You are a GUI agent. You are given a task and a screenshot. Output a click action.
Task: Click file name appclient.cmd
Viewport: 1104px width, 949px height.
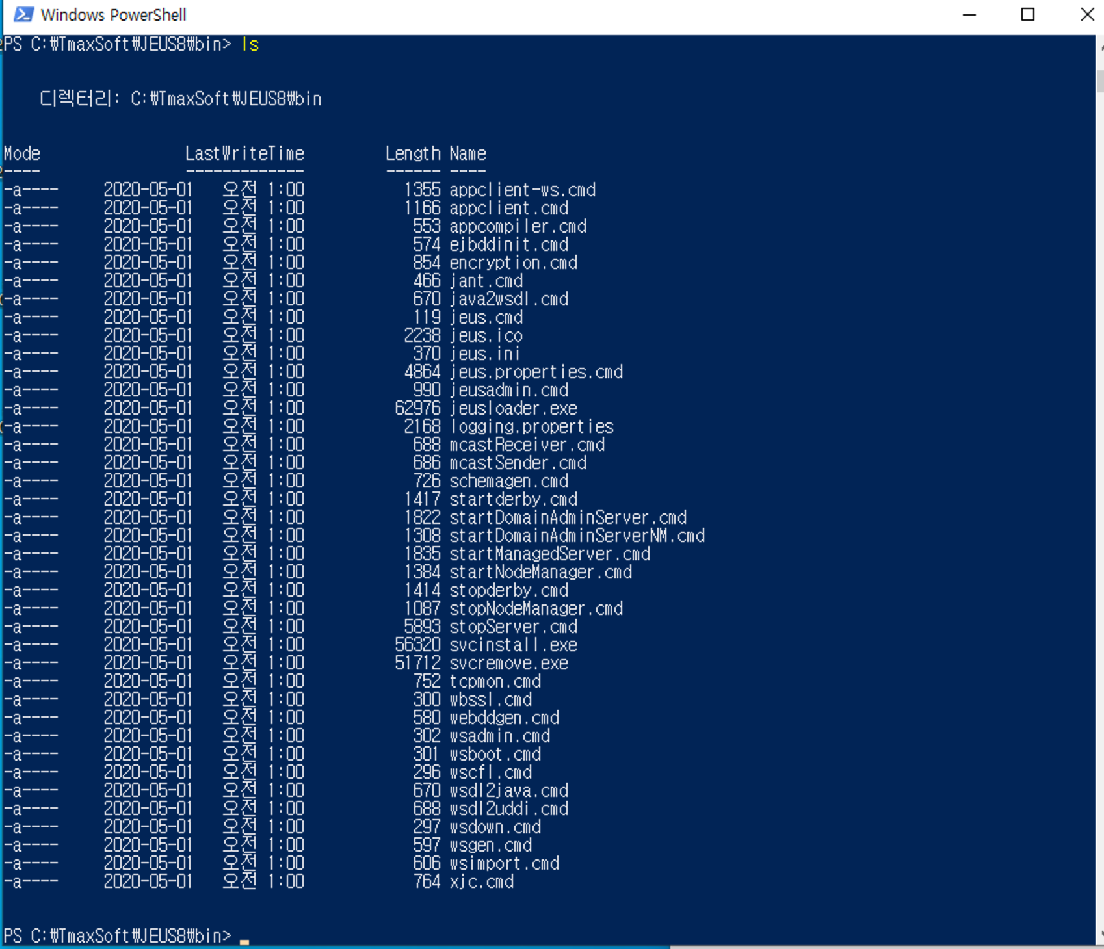coord(509,208)
